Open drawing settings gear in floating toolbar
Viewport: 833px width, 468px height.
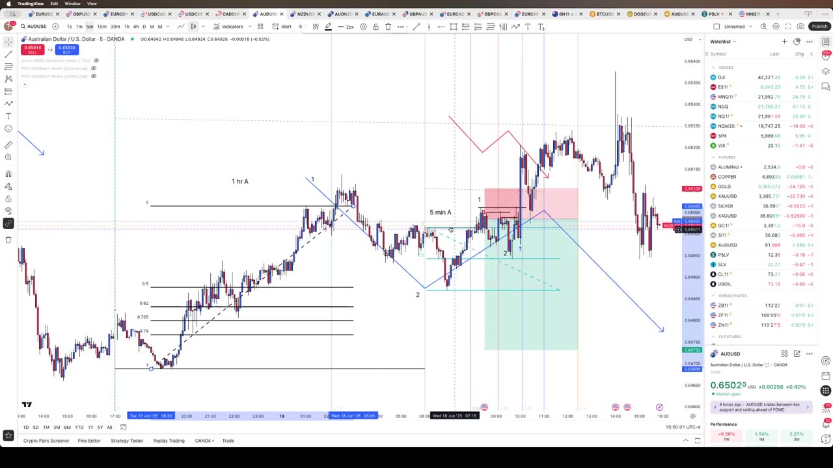point(363,27)
